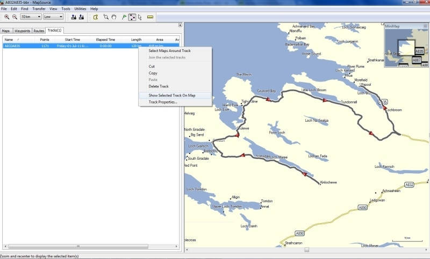The width and height of the screenshot is (430, 259).
Task: Sort tracks by Start Time column header
Action: tap(73, 40)
